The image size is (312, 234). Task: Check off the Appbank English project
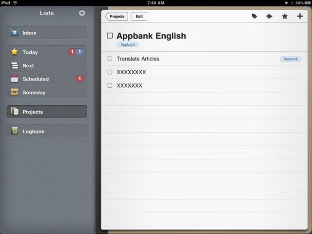(x=110, y=36)
